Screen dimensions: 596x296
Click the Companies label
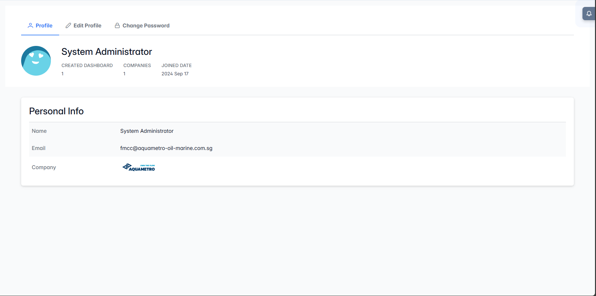[x=137, y=65]
